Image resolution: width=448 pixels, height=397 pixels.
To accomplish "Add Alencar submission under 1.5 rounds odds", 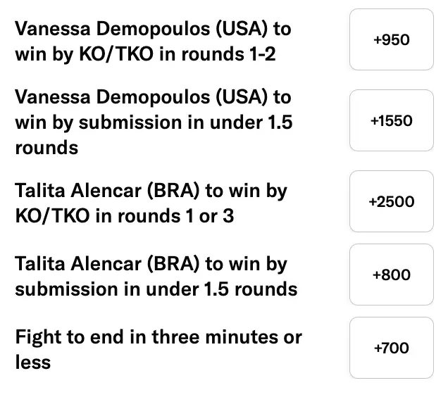I will (391, 275).
